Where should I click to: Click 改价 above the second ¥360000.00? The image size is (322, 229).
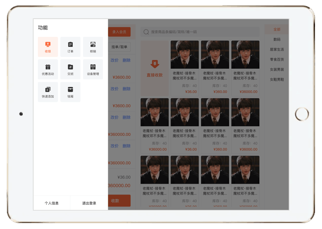tap(115, 146)
